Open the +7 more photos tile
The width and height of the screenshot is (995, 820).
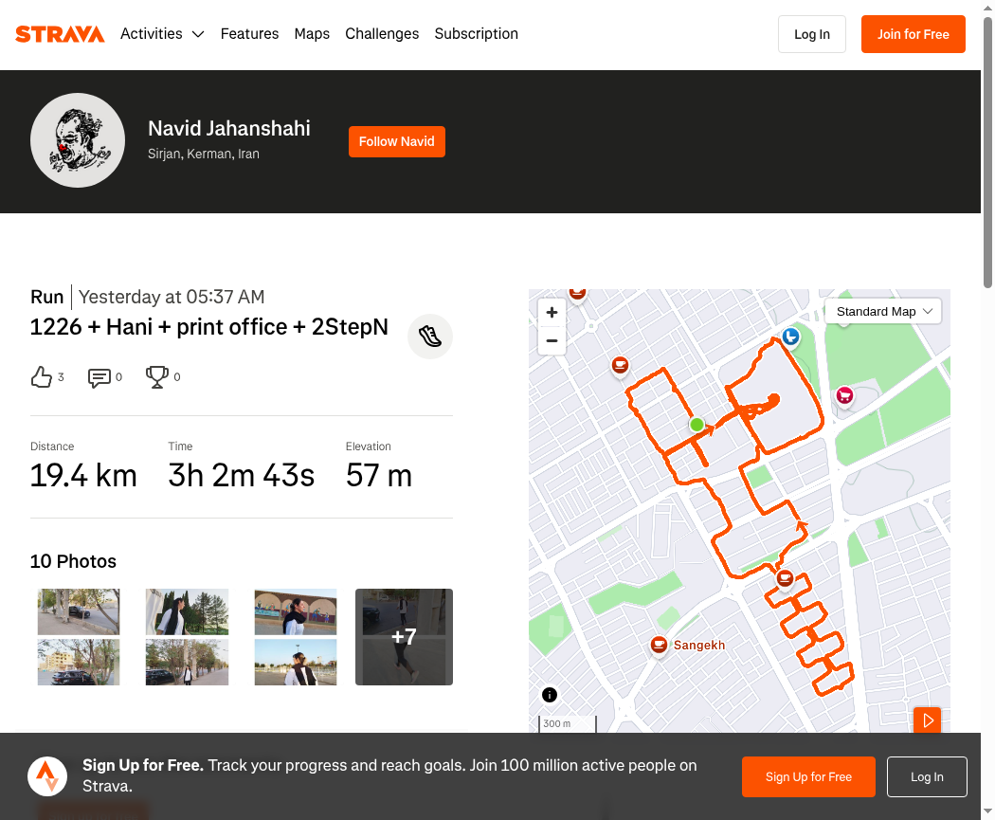405,637
